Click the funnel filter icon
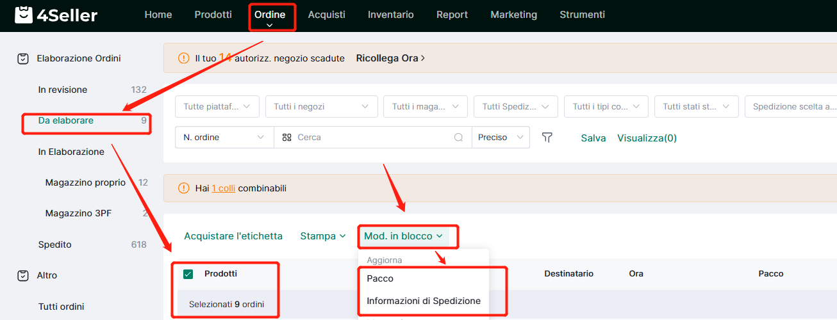Screen dimensions: 837x320 [x=547, y=138]
